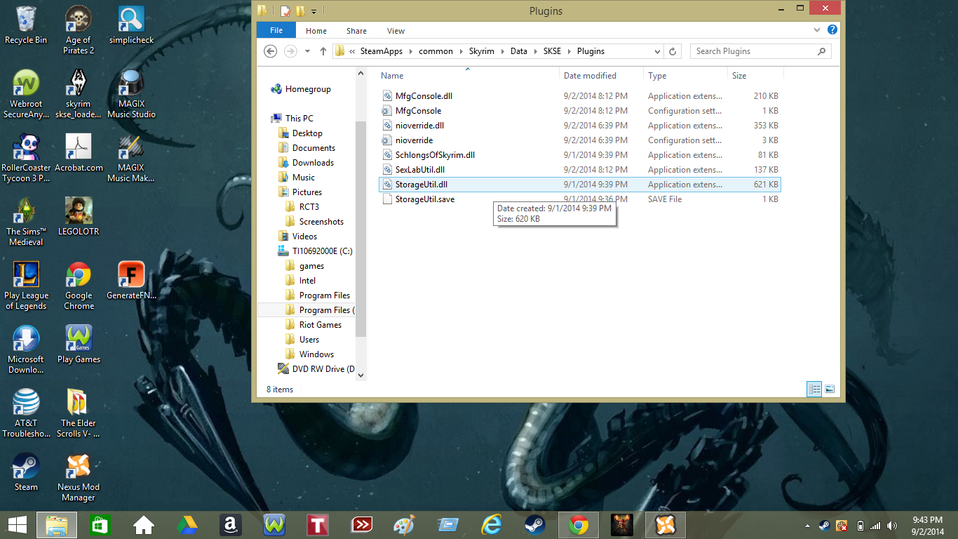Image resolution: width=958 pixels, height=539 pixels.
Task: Click the SKSE breadcrumb in address bar
Action: 552,51
